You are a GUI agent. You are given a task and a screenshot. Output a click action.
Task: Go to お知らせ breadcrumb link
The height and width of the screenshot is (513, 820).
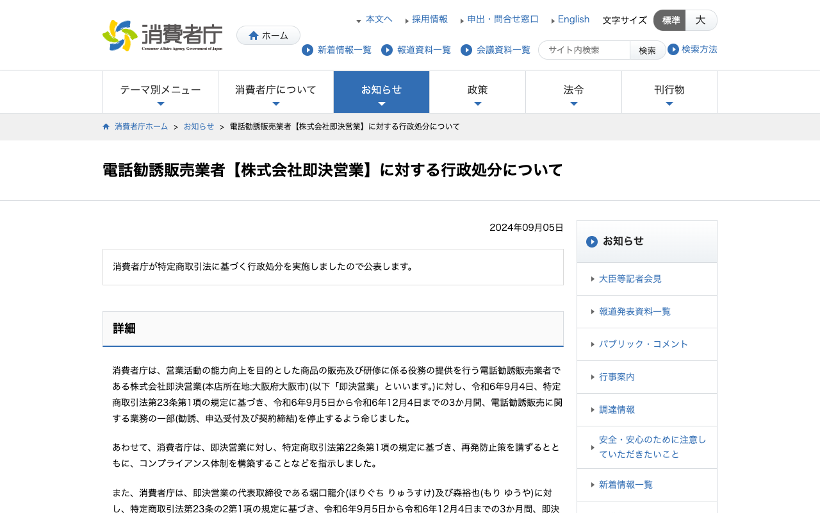(x=199, y=126)
